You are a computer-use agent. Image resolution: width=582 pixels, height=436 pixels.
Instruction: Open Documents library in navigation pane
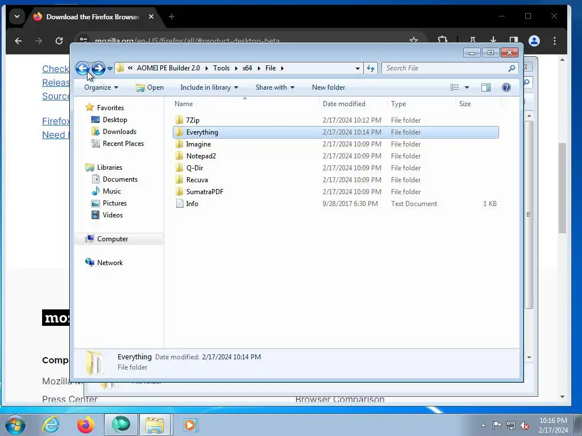click(120, 179)
